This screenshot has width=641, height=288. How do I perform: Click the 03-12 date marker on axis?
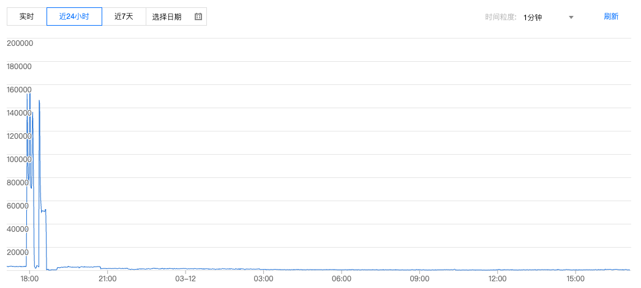pos(186,279)
